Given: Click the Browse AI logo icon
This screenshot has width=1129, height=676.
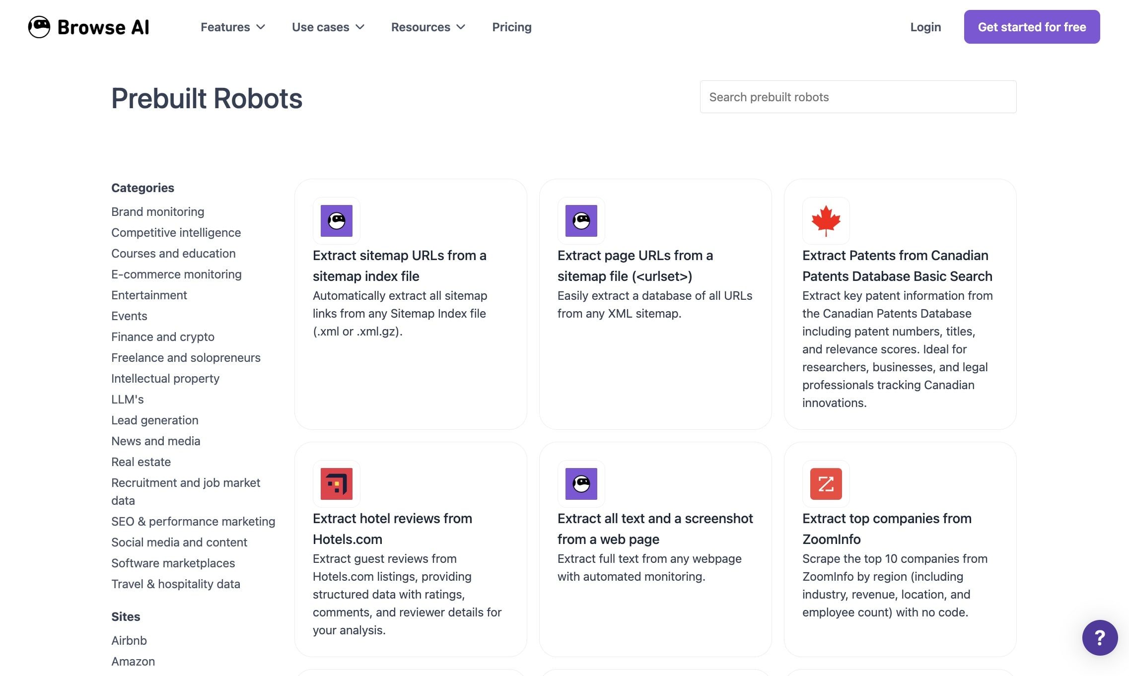Looking at the screenshot, I should pos(39,27).
